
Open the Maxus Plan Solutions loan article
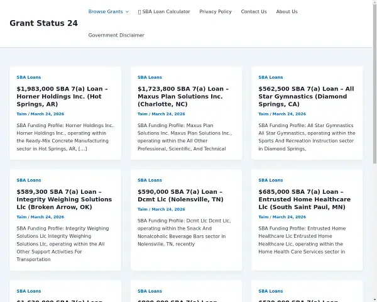point(183,97)
